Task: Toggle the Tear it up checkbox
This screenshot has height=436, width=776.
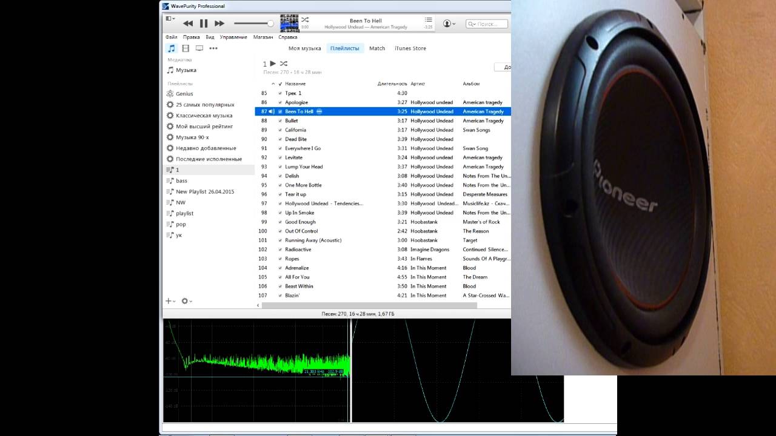Action: [280, 194]
